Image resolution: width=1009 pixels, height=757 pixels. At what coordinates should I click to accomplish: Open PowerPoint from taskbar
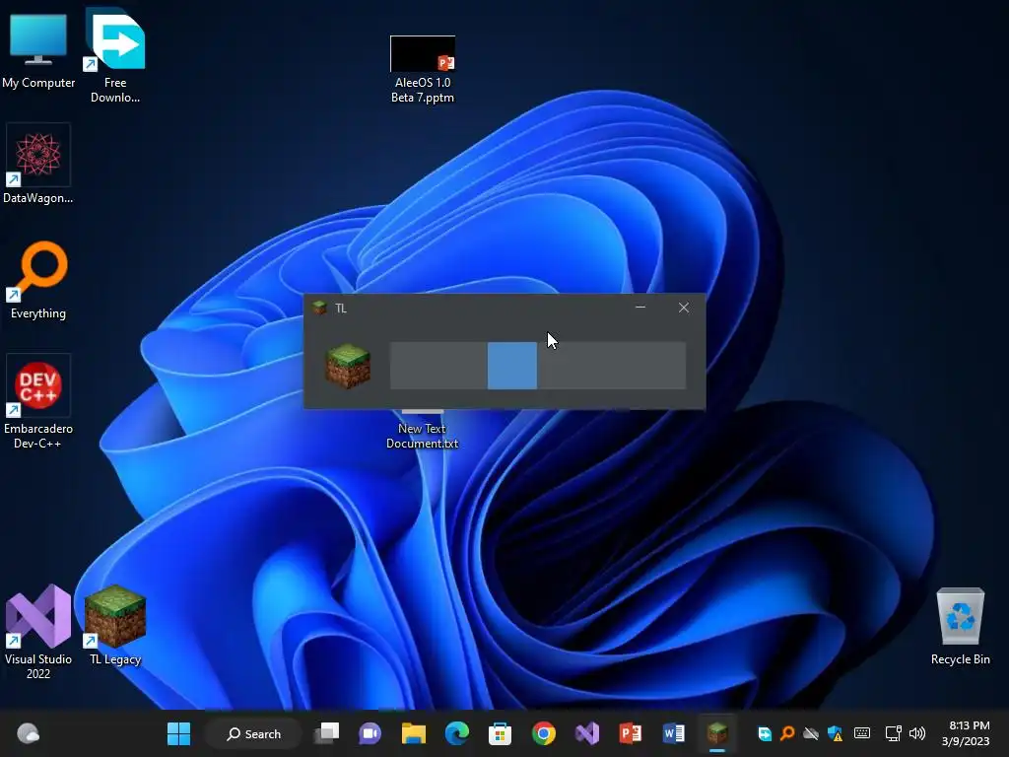(631, 733)
